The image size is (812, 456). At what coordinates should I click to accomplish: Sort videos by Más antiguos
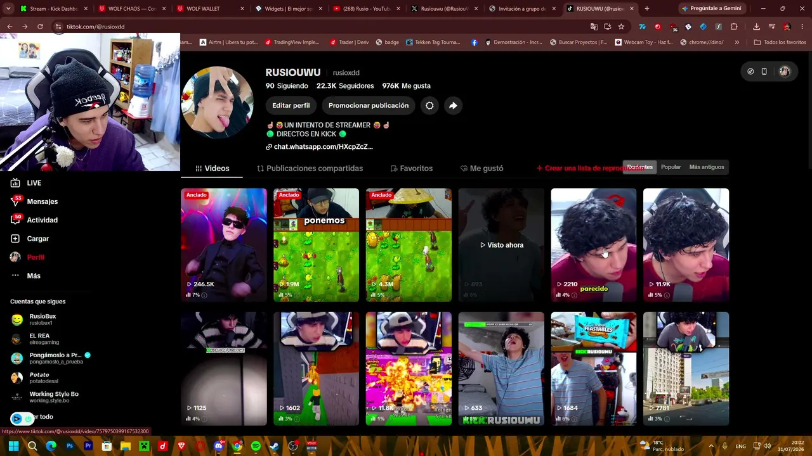(707, 167)
